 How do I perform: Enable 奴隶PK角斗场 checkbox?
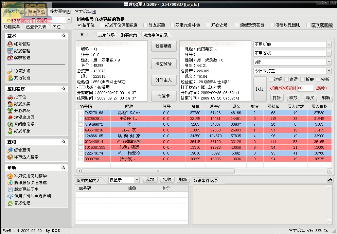172,25
